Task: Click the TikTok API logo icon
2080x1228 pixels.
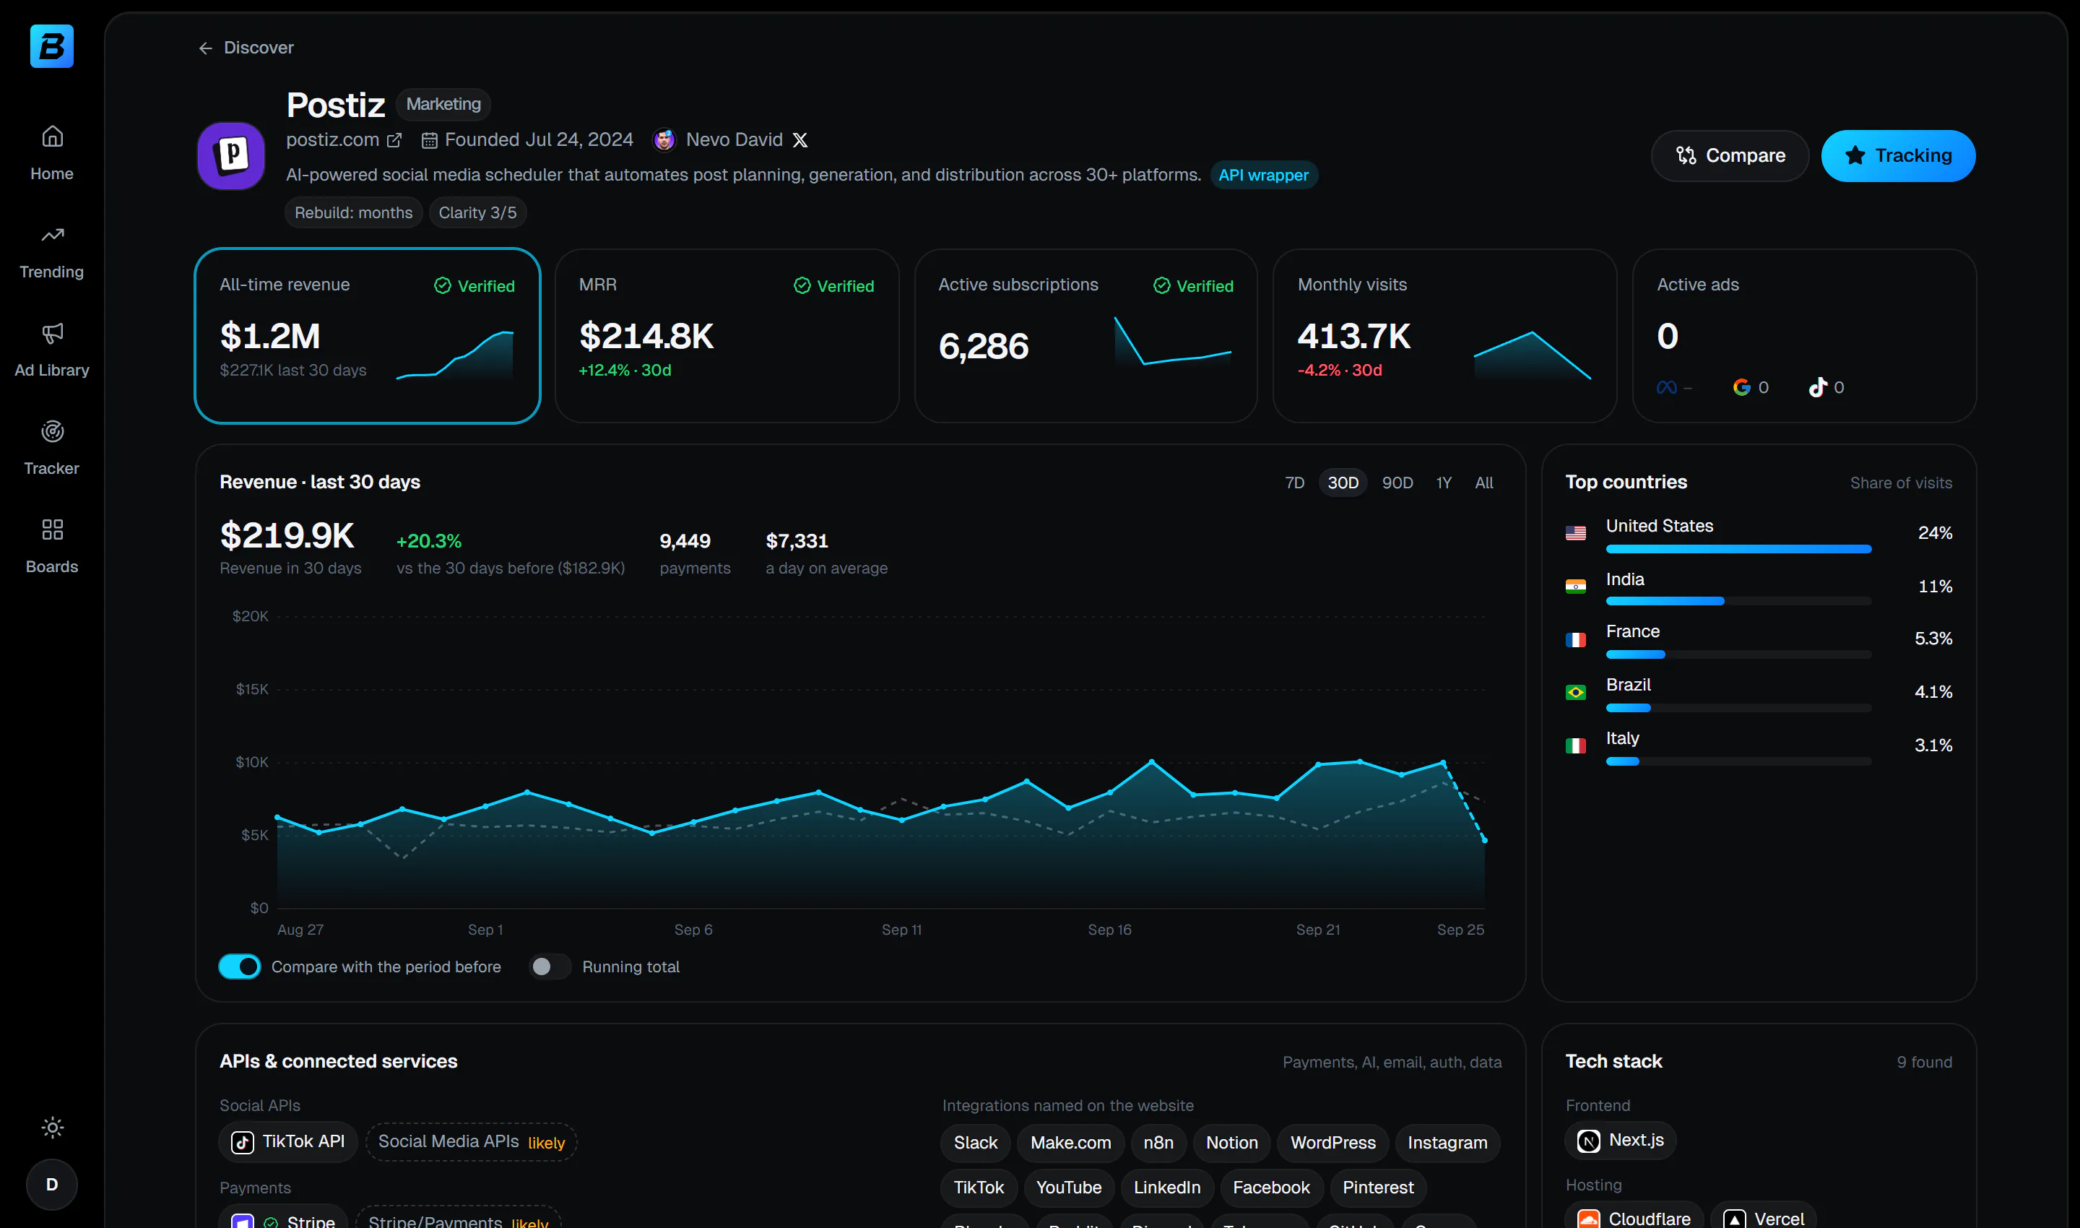Action: click(243, 1143)
